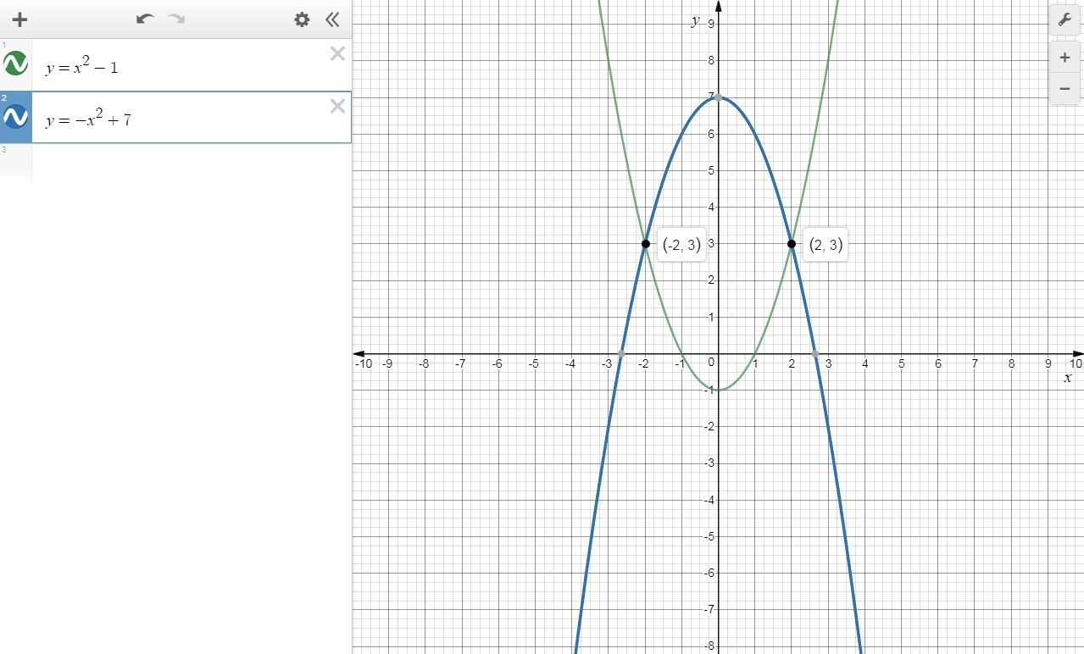Toggle visibility of y = x² − 1 graph
This screenshot has height=654, width=1084.
(15, 64)
